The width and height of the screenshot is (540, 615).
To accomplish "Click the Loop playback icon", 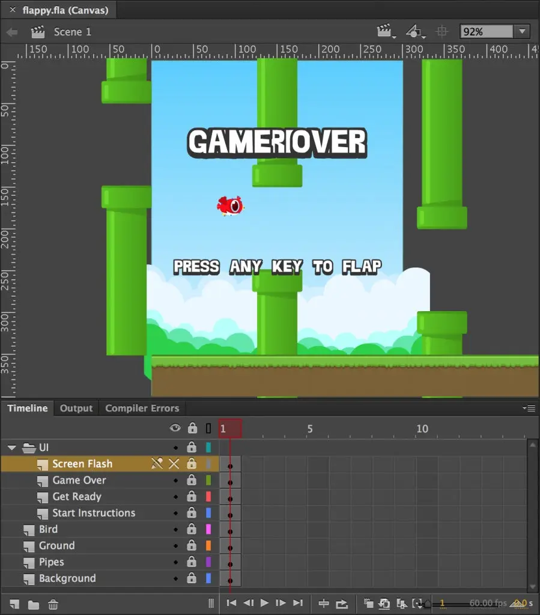I will (342, 604).
